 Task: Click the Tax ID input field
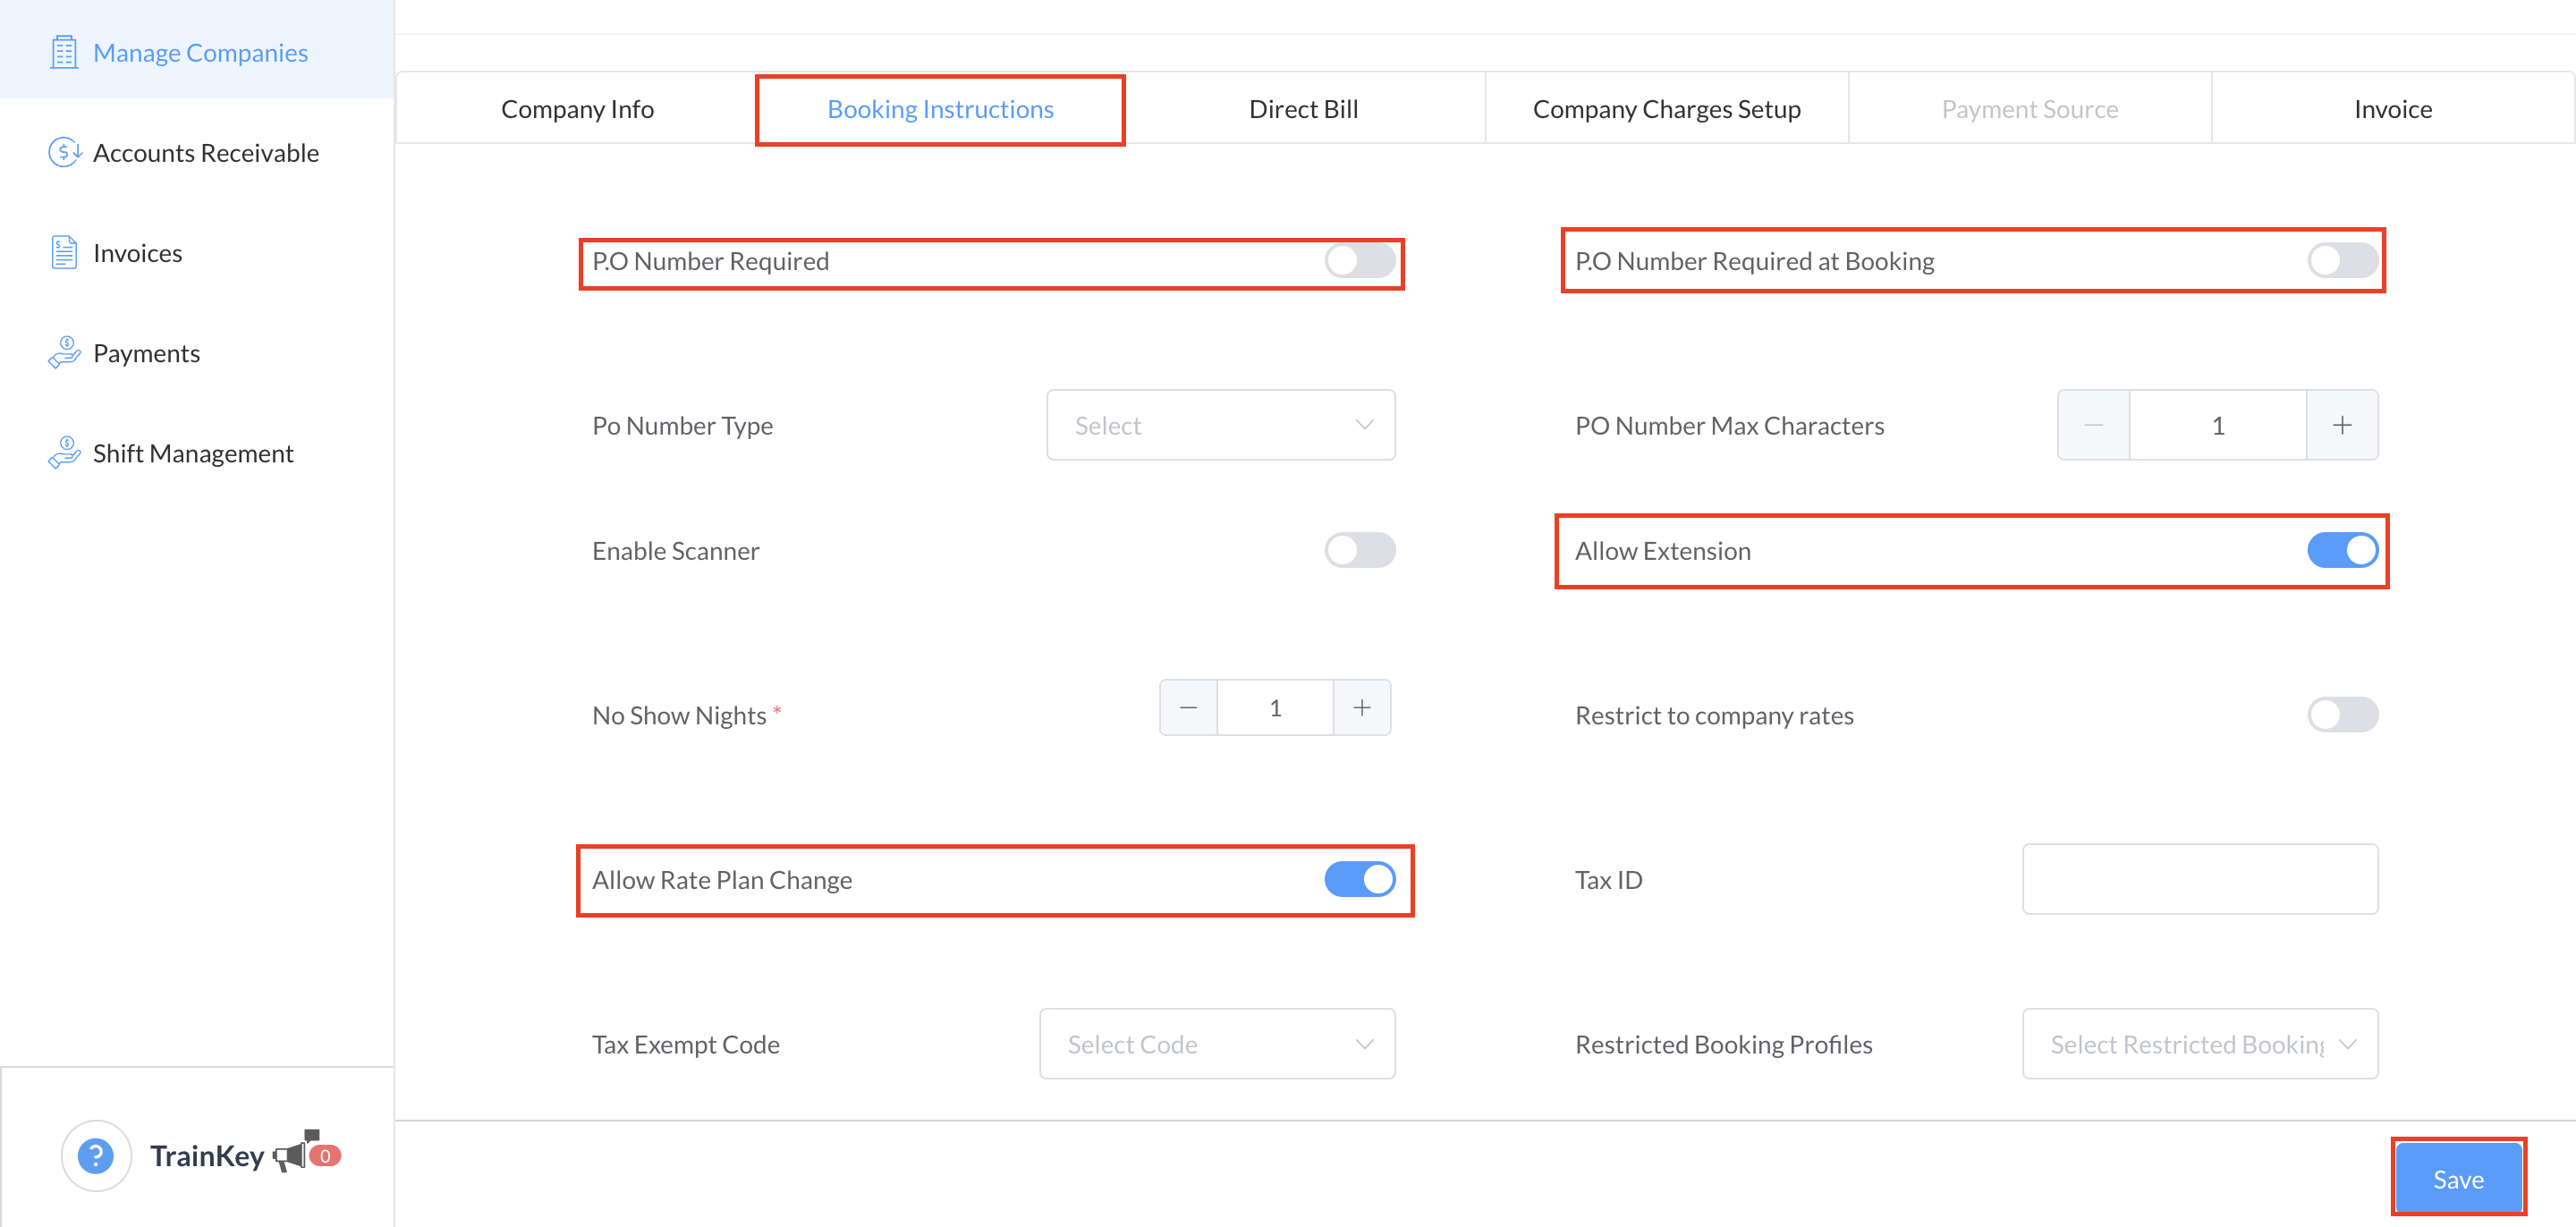tap(2199, 880)
